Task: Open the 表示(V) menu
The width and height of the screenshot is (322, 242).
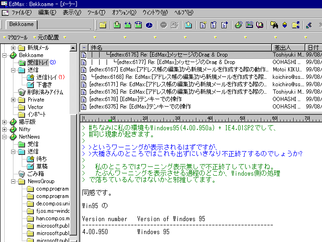Action: (x=72, y=13)
